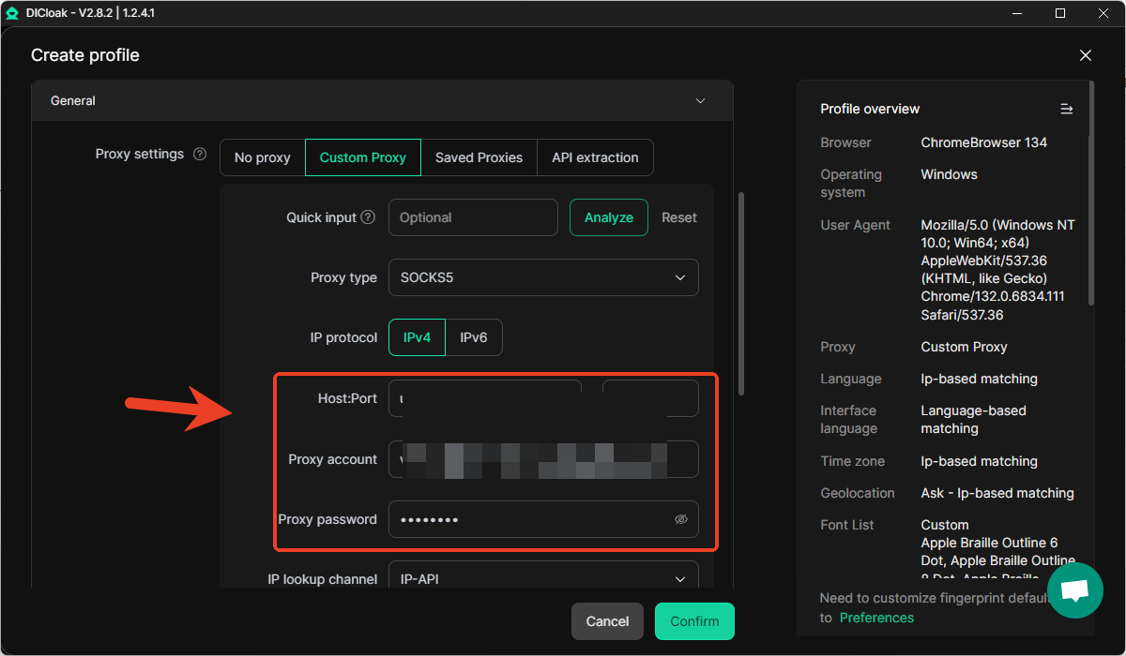This screenshot has width=1126, height=656.
Task: Click the DICloak app logo icon
Action: click(12, 13)
